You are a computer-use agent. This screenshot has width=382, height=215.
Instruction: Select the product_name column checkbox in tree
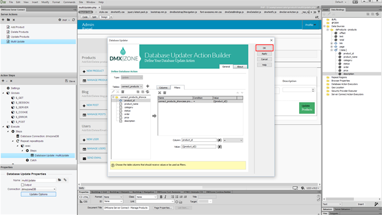click(120, 104)
